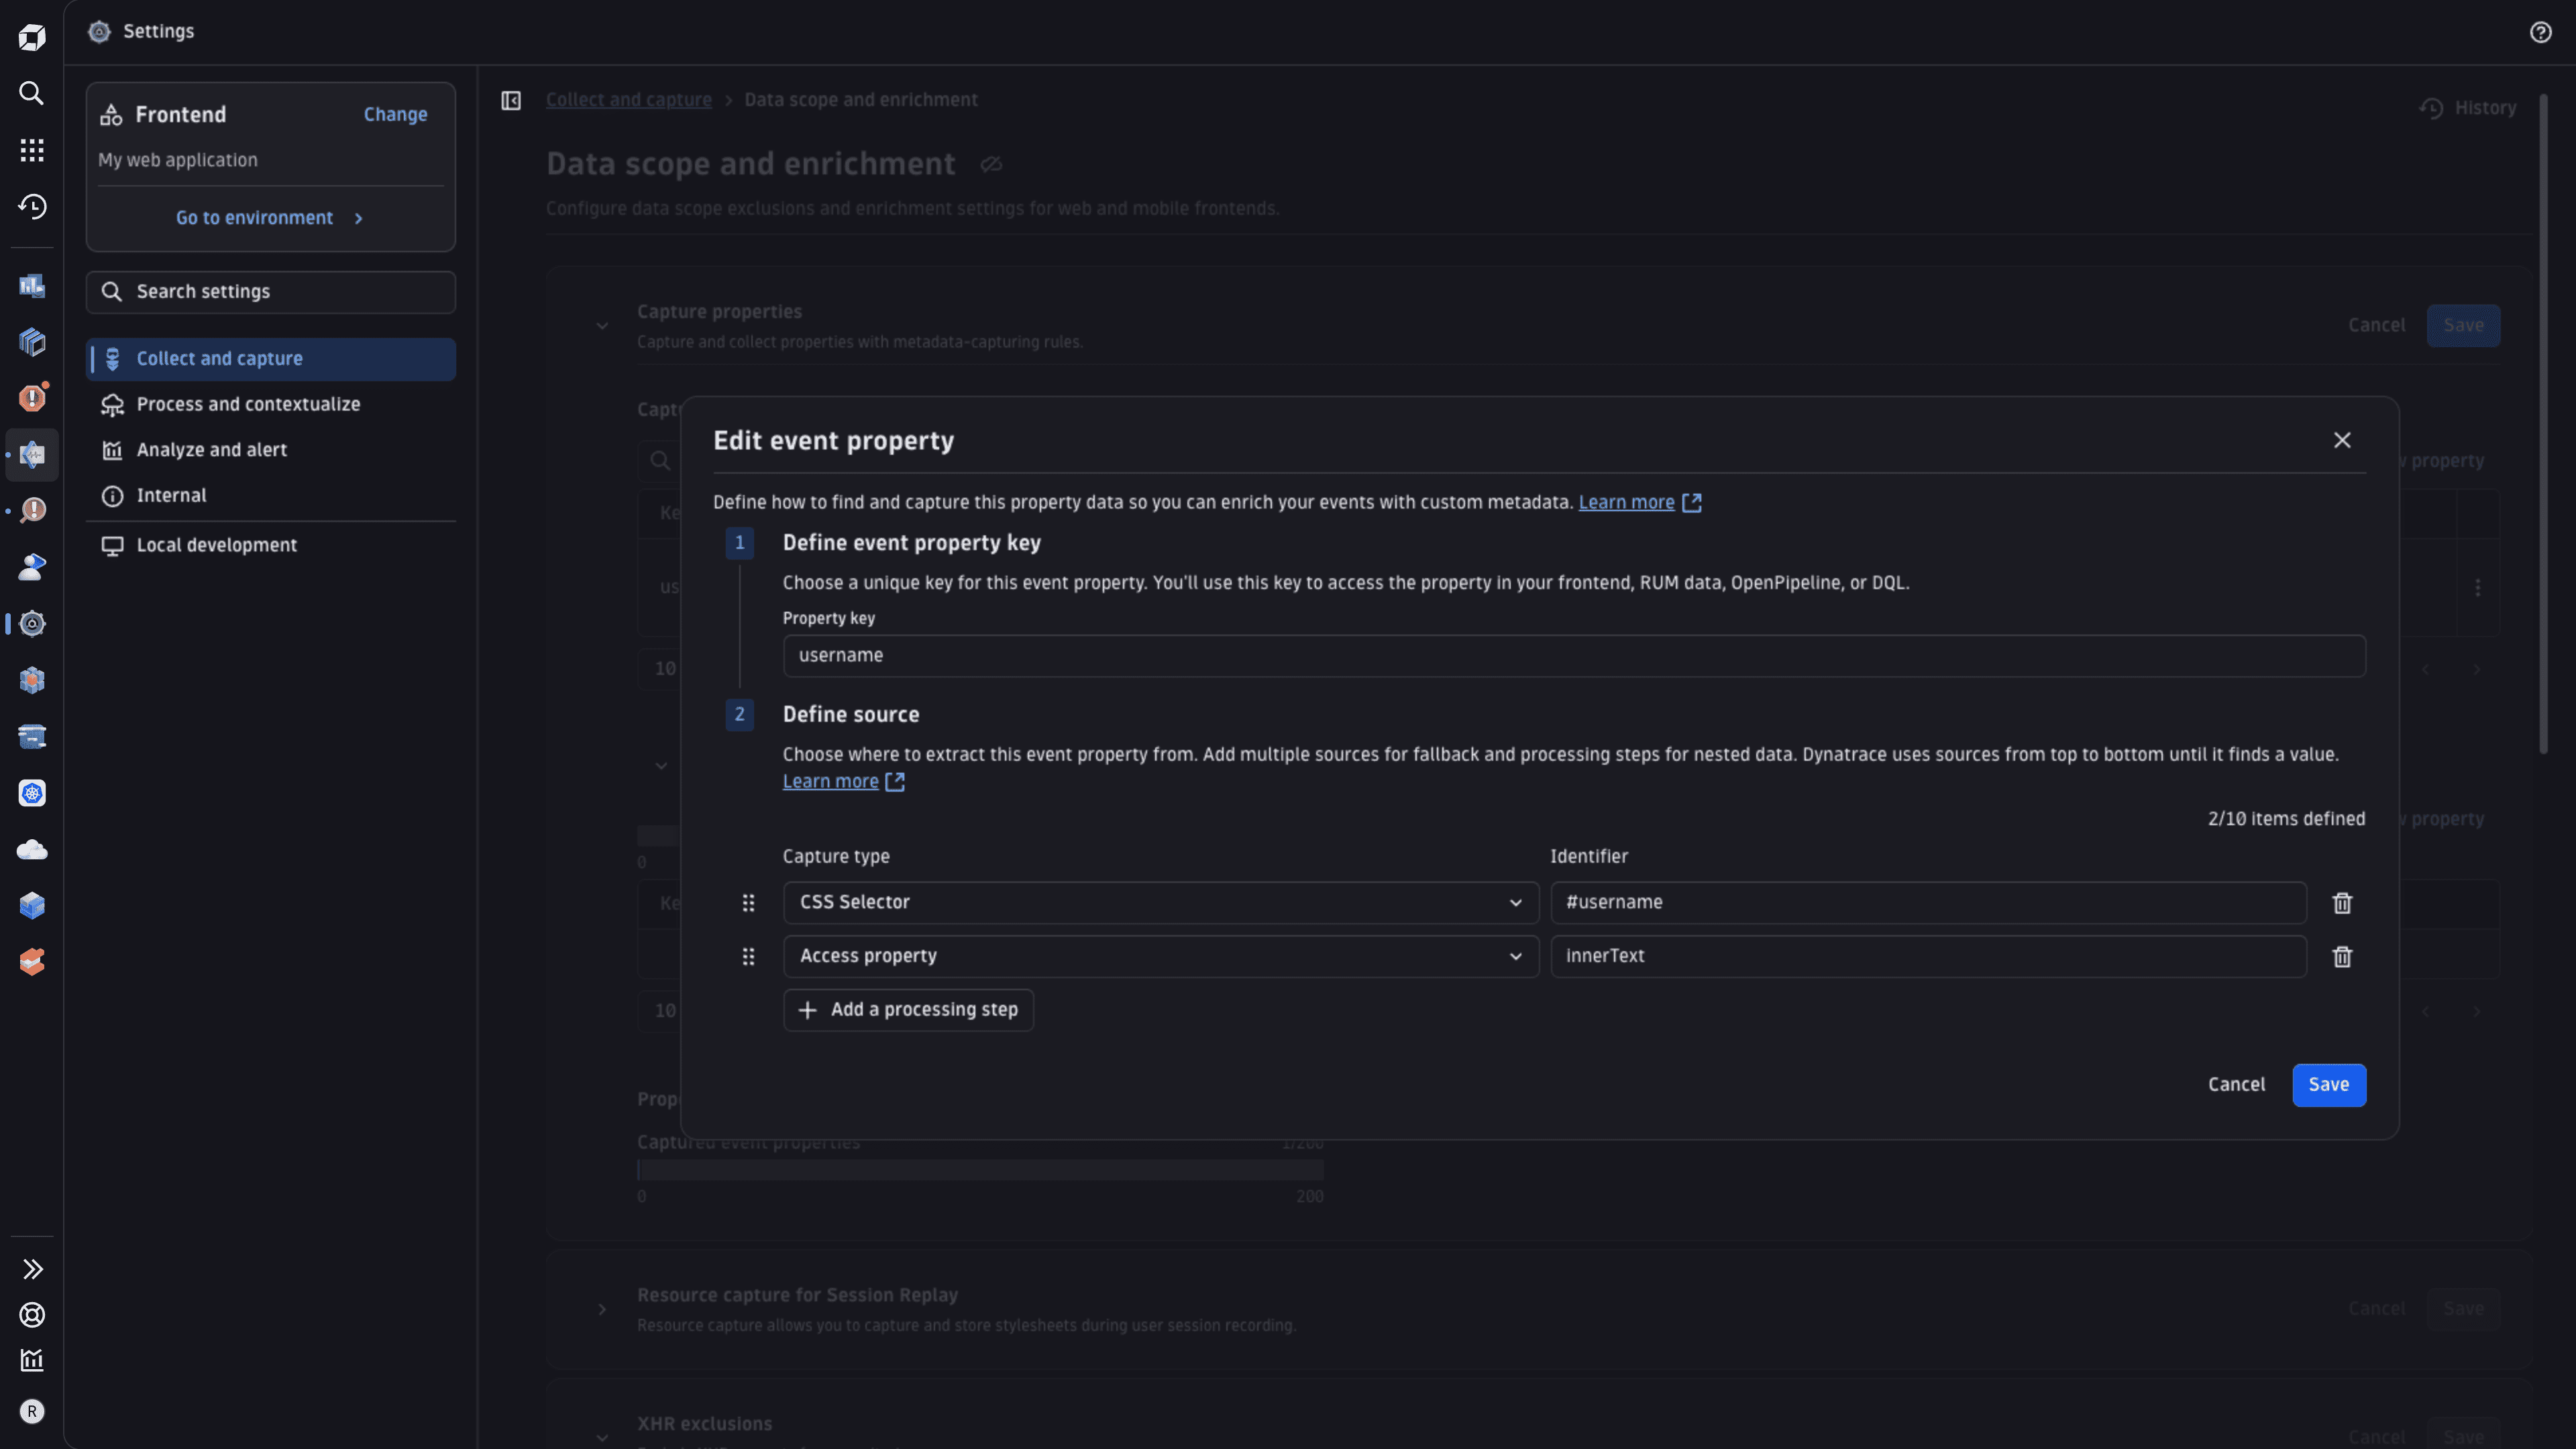The height and width of the screenshot is (1449, 2576).
Task: Focus the Property key field with username
Action: [1574, 656]
